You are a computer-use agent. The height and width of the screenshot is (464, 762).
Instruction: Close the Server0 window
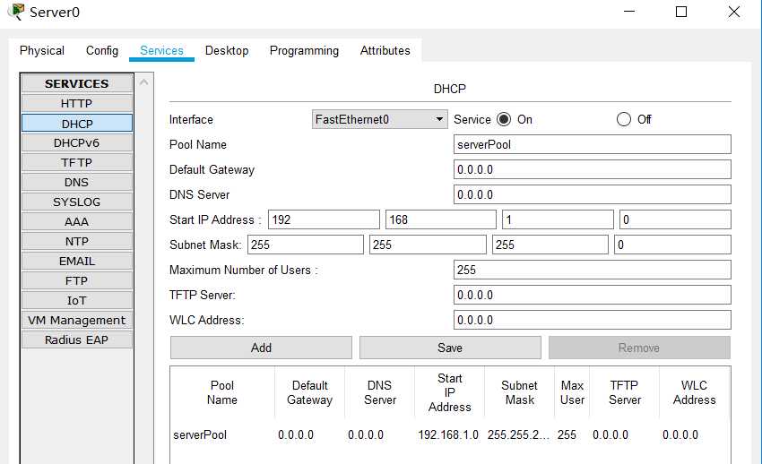[734, 12]
